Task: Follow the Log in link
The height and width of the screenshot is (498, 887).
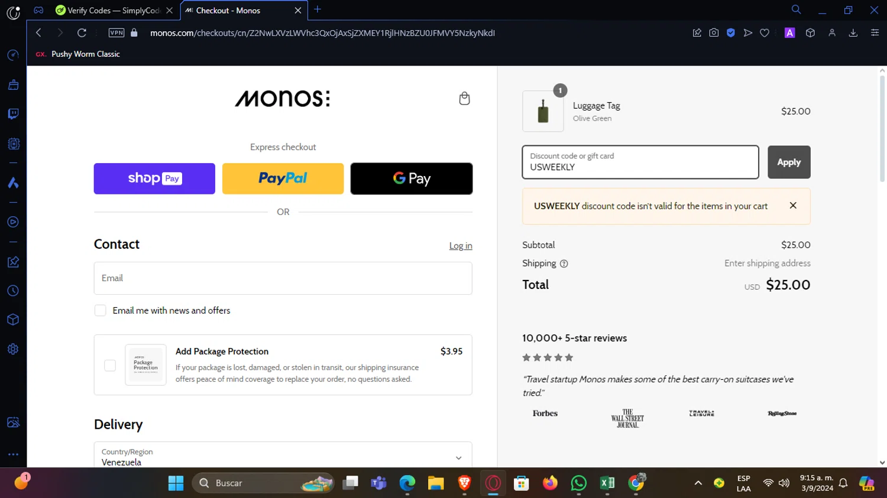Action: click(x=461, y=246)
